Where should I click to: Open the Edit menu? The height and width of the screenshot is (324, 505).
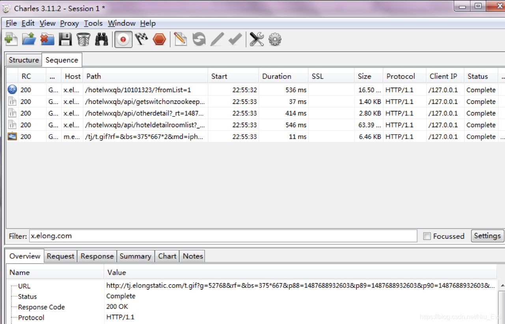[x=28, y=23]
